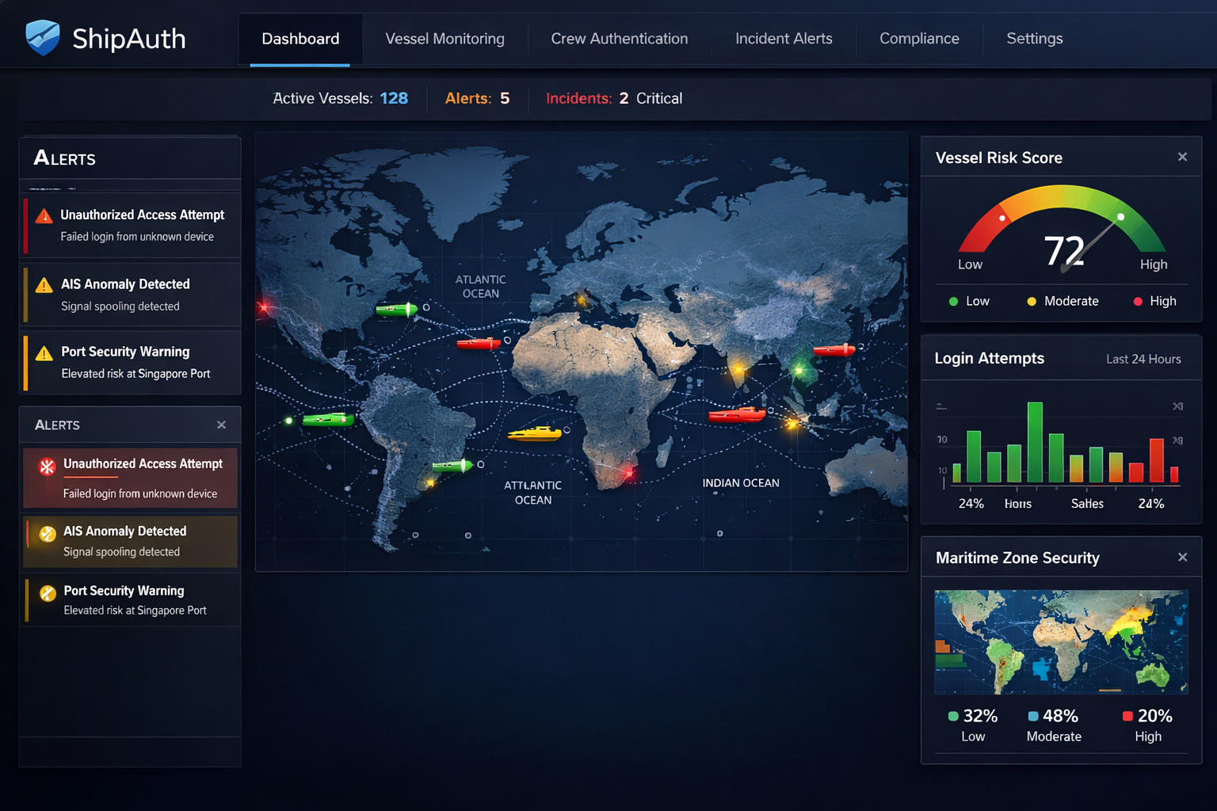Toggle the Moderate legend in Vessel Risk Score

coord(1062,301)
